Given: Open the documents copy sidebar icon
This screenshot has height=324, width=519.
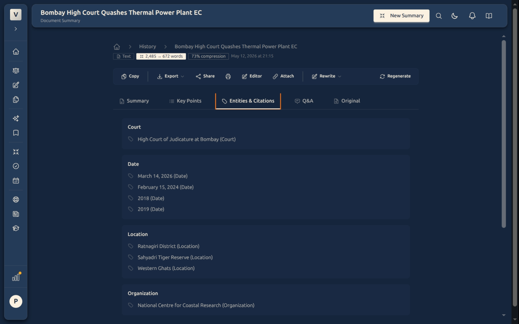Looking at the screenshot, I should (x=16, y=99).
